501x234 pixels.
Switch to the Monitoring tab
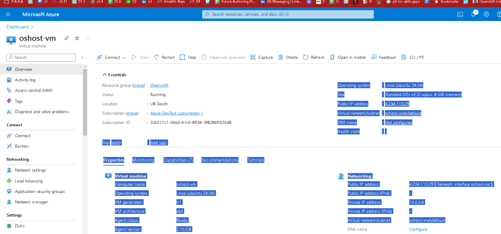[143, 160]
